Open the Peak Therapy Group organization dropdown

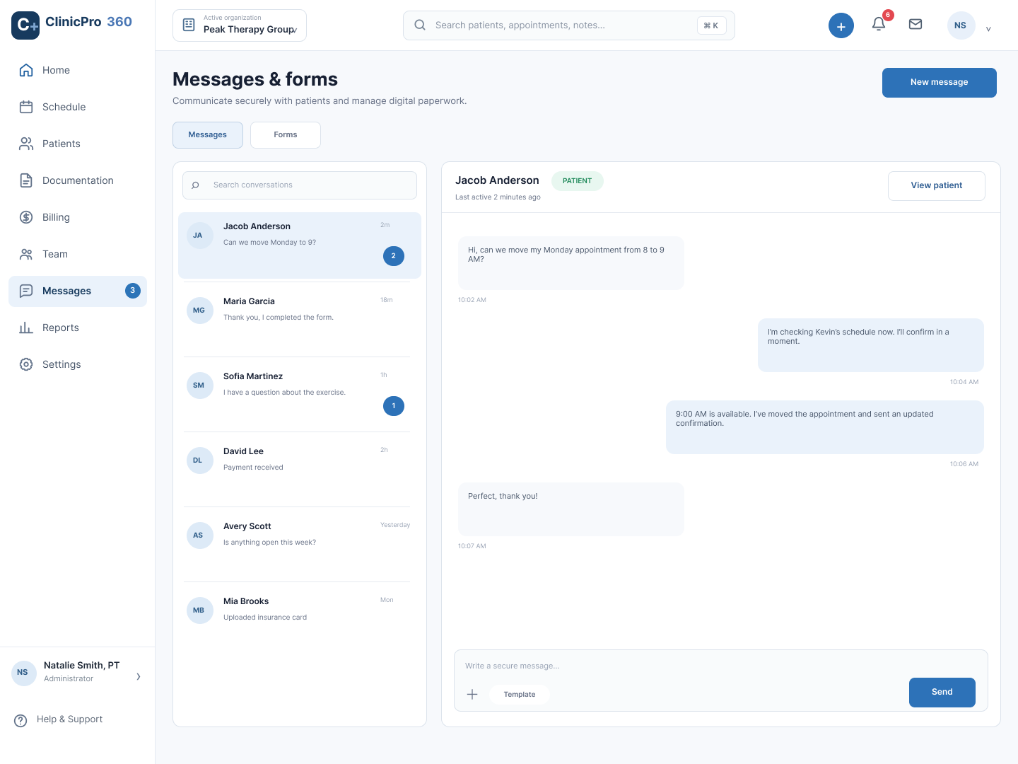[240, 25]
